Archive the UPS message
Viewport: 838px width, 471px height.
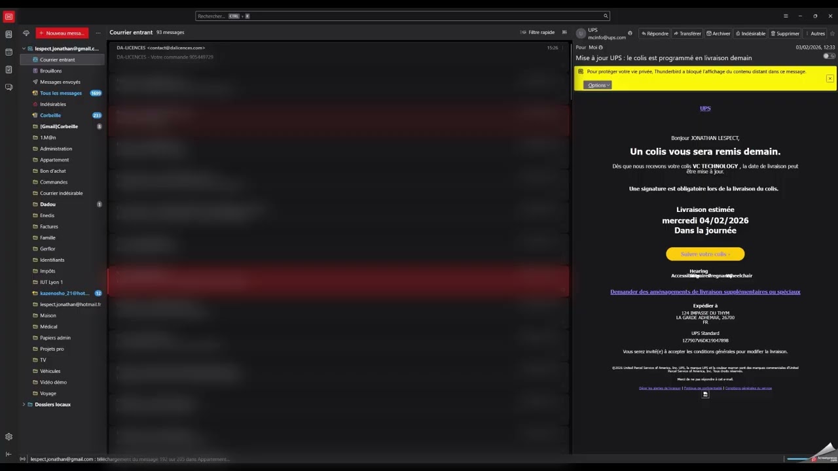[718, 33]
